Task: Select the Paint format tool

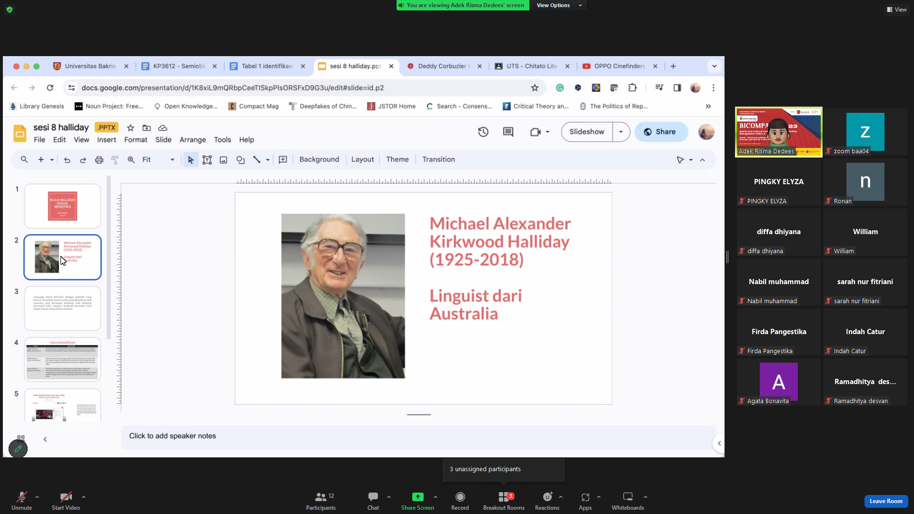Action: tap(115, 160)
